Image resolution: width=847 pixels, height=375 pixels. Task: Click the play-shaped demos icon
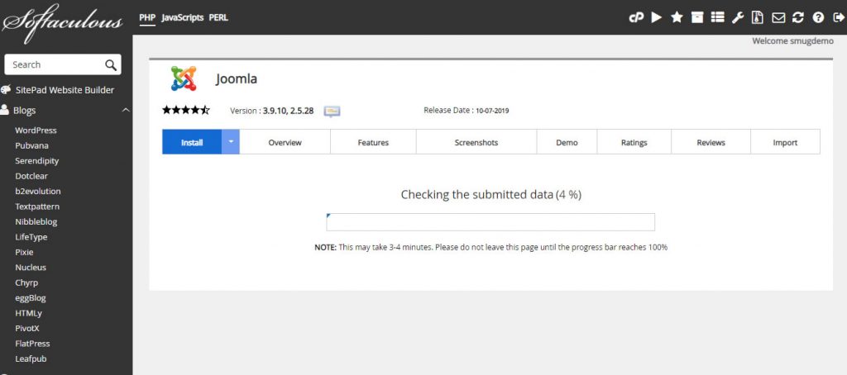[656, 17]
